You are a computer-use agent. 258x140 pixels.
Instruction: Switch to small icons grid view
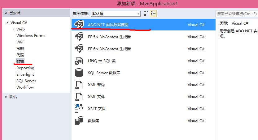[146, 14]
